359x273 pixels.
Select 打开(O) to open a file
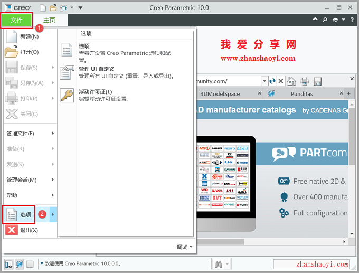pos(30,52)
